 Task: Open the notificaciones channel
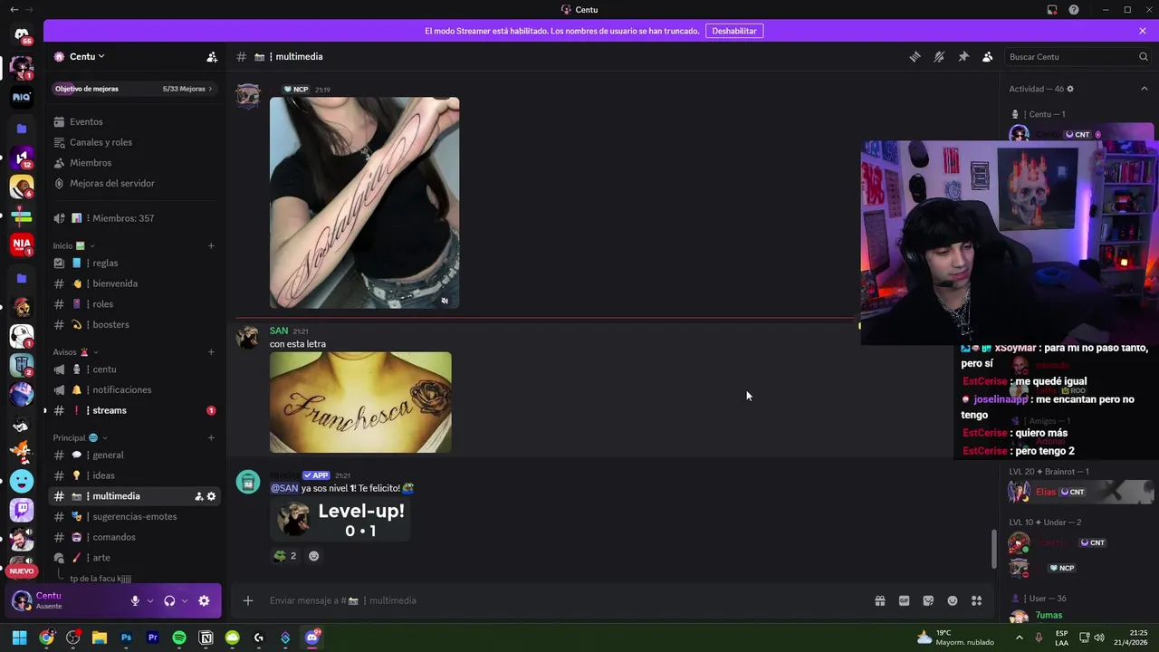tap(134, 389)
